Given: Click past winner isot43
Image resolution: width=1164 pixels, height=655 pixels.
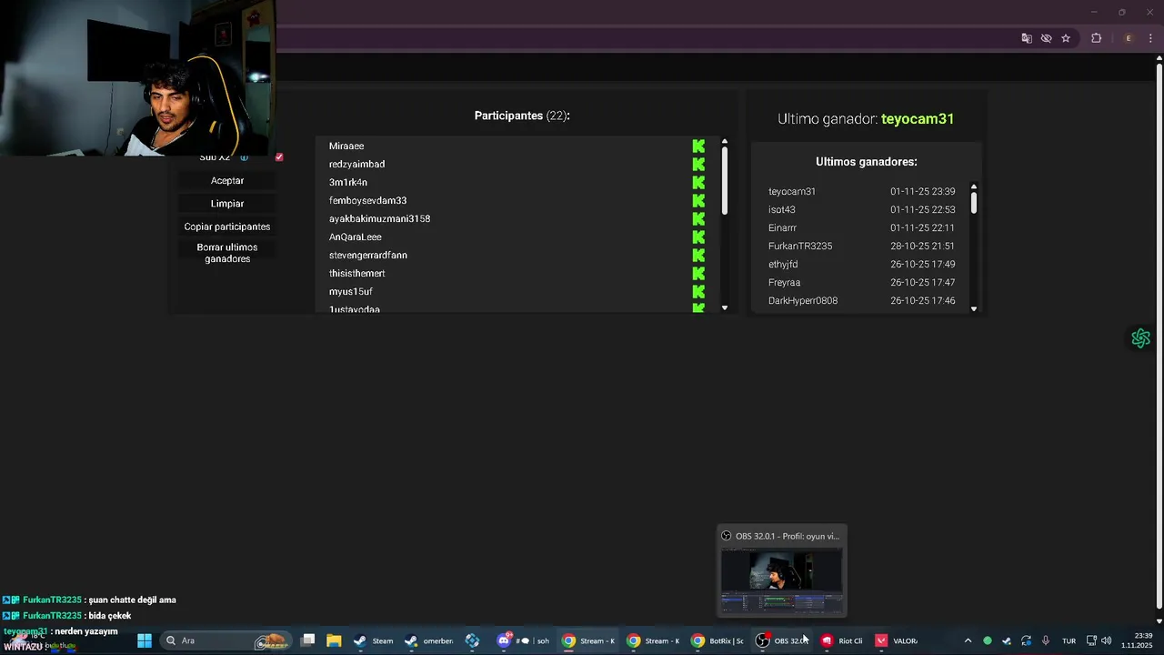Looking at the screenshot, I should point(782,209).
